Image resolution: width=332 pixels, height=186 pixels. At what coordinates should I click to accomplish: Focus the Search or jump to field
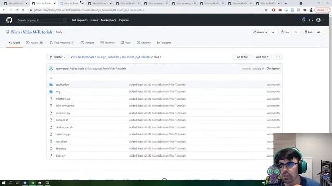[x=42, y=20]
